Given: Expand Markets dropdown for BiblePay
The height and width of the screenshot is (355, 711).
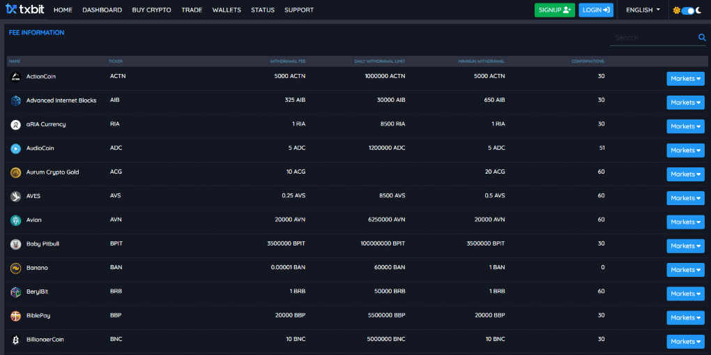Looking at the screenshot, I should coord(685,318).
